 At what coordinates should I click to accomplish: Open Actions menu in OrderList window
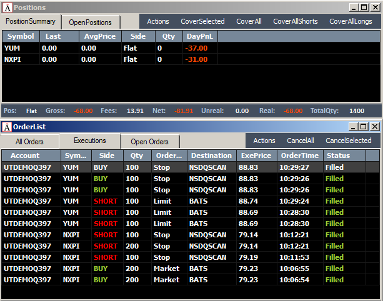(x=264, y=141)
